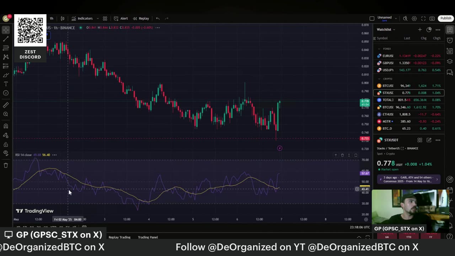The image size is (455, 256).
Task: Open the watchlist more options menu
Action: pos(438,30)
